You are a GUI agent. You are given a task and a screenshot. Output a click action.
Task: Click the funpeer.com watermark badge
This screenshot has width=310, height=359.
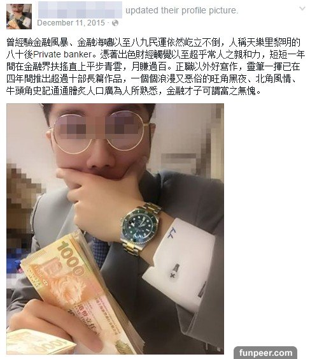coord(265,353)
